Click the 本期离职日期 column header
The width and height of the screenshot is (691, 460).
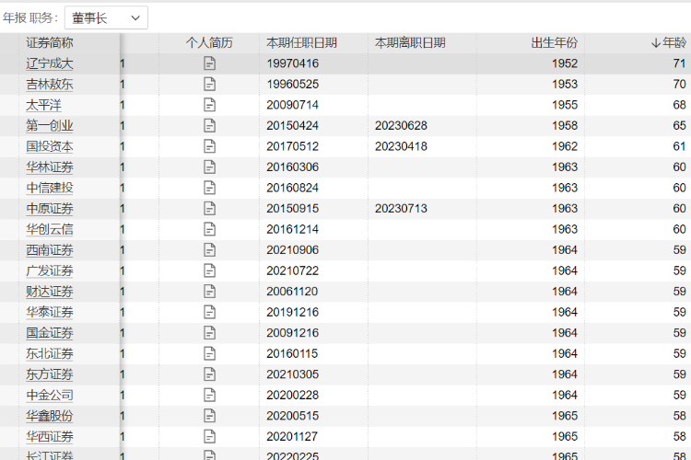tap(410, 42)
